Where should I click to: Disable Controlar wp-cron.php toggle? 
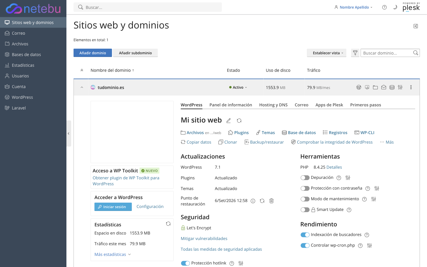click(305, 245)
